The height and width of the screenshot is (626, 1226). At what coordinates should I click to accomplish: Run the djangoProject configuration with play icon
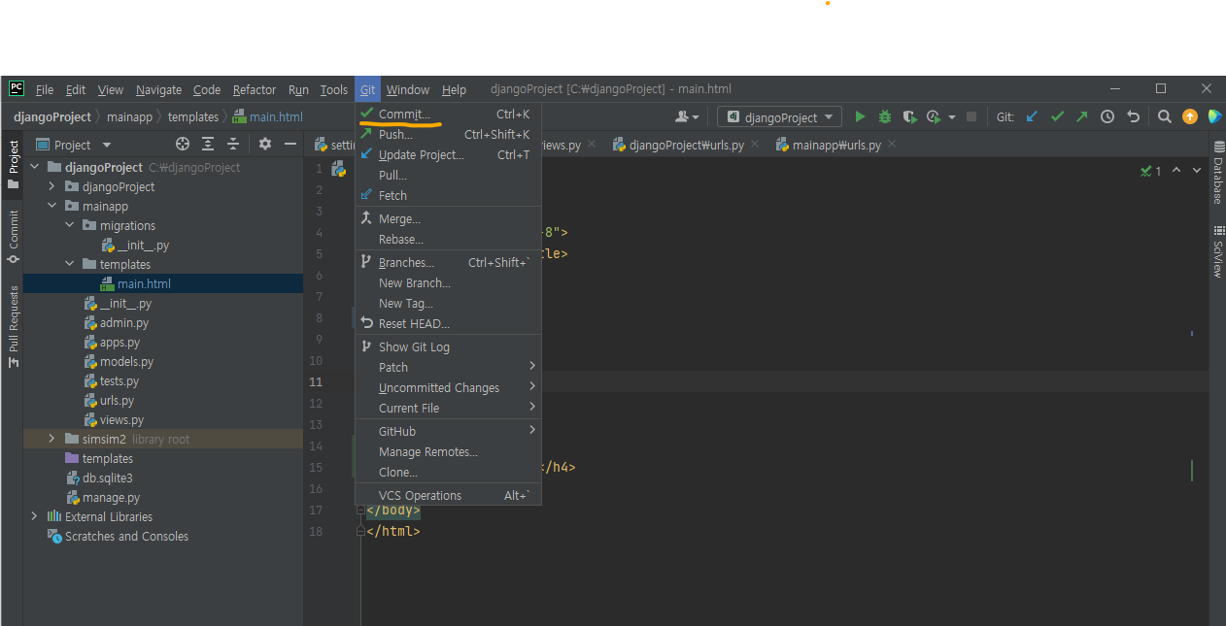coord(860,116)
